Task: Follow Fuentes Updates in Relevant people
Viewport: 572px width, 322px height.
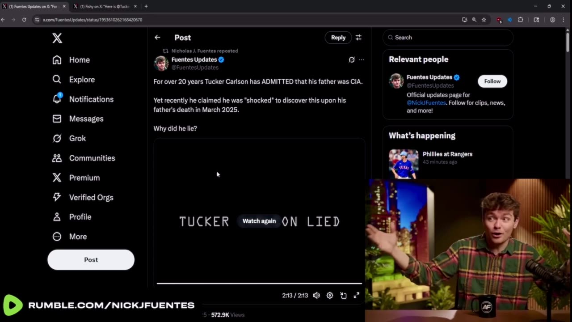Action: pos(492,81)
